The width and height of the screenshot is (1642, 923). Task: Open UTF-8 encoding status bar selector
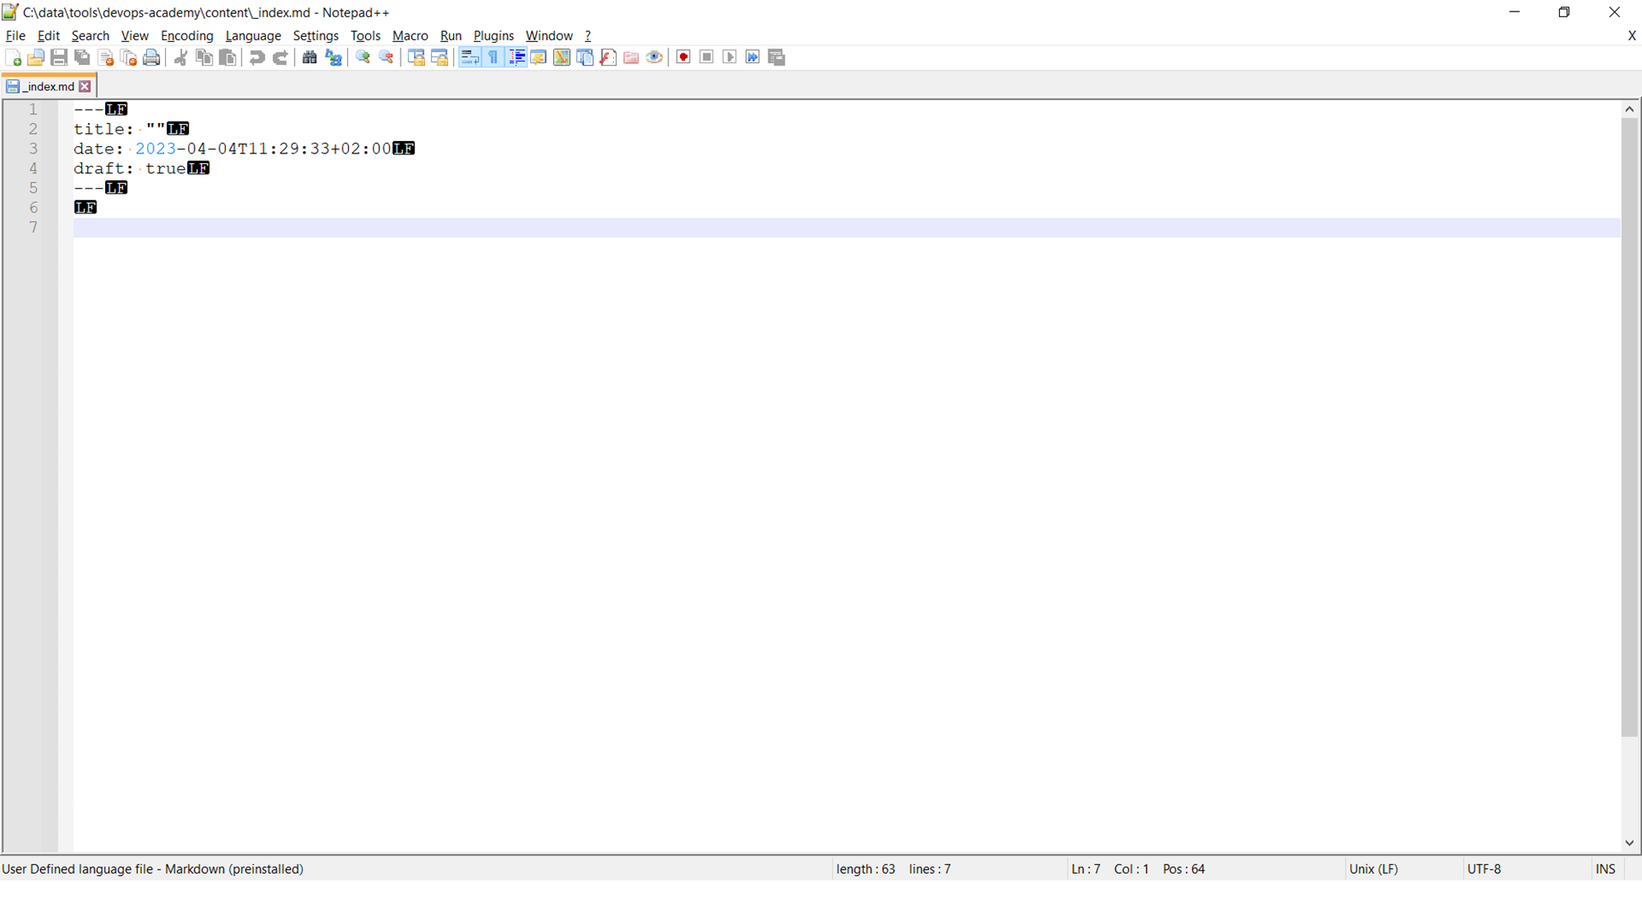pyautogui.click(x=1484, y=869)
